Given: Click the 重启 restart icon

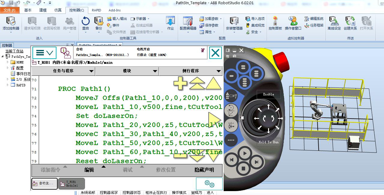Looking at the screenshot, I should 86,21.
